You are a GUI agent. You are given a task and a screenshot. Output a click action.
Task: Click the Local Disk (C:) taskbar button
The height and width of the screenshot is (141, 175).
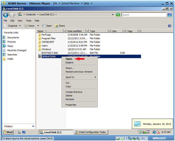click(x=56, y=132)
